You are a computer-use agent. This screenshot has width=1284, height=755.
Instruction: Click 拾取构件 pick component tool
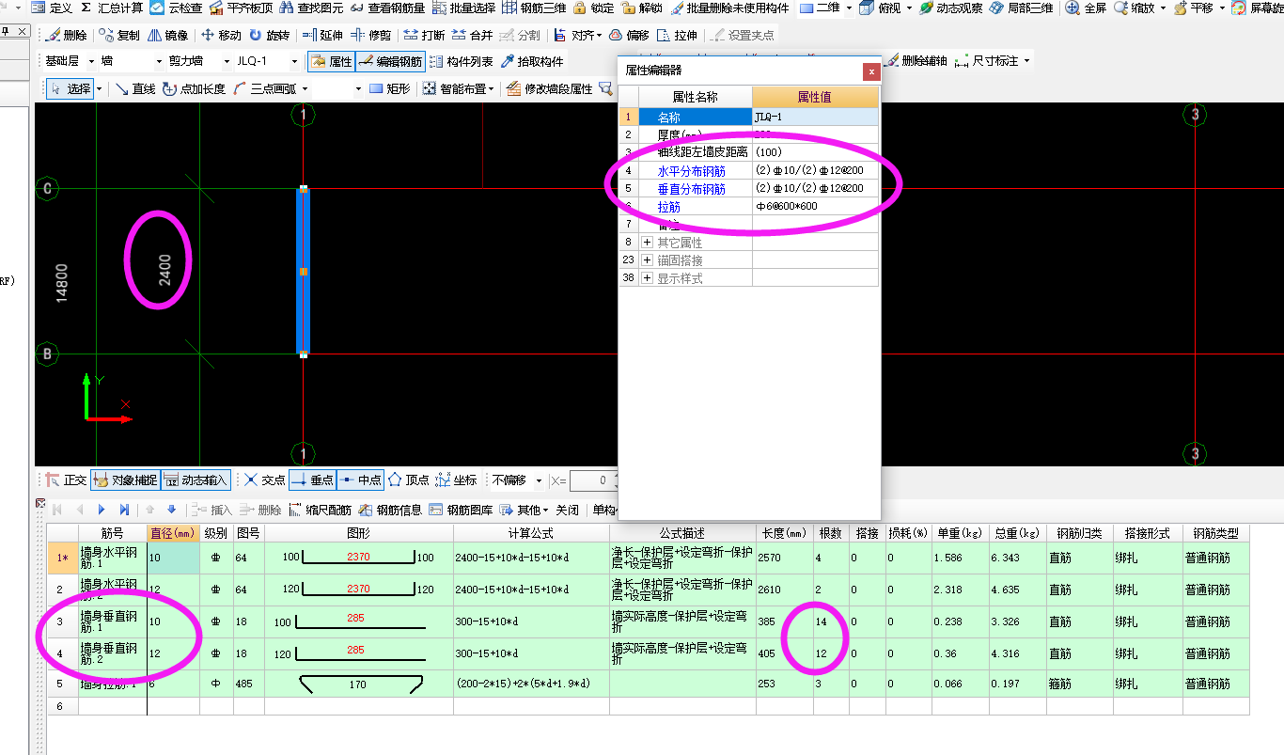pos(533,62)
